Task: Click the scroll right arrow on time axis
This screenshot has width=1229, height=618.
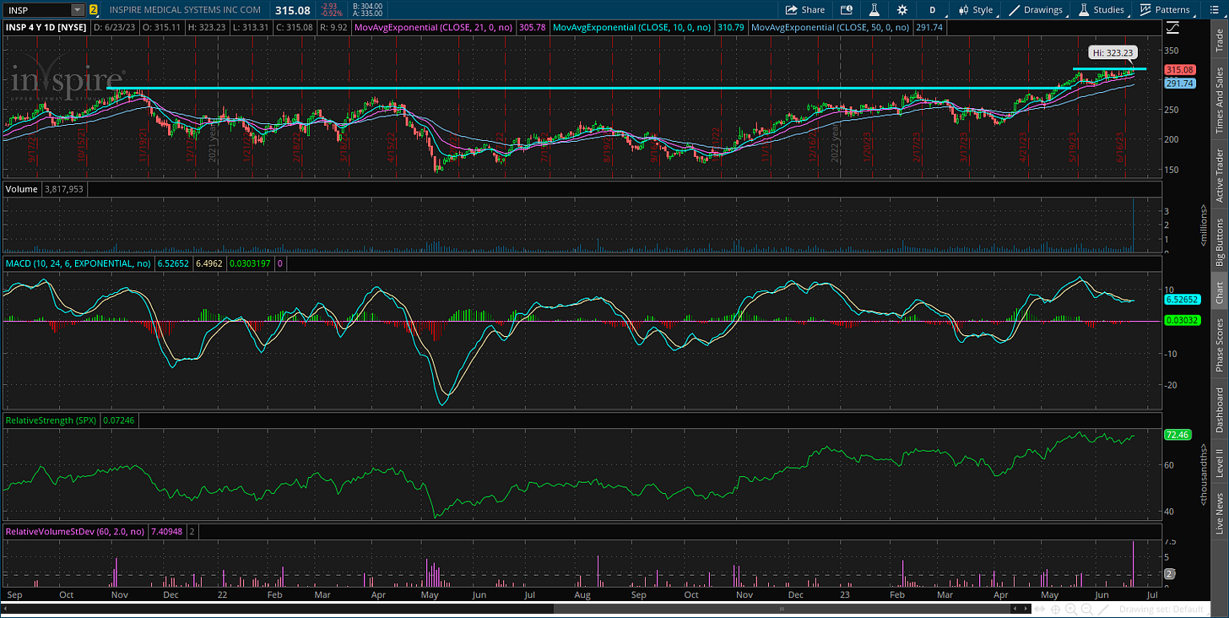Action: click(x=1026, y=609)
